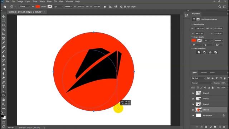Image resolution: width=229 pixels, height=129 pixels.
Task: Select the Frame tool
Action: (x=3, y=38)
